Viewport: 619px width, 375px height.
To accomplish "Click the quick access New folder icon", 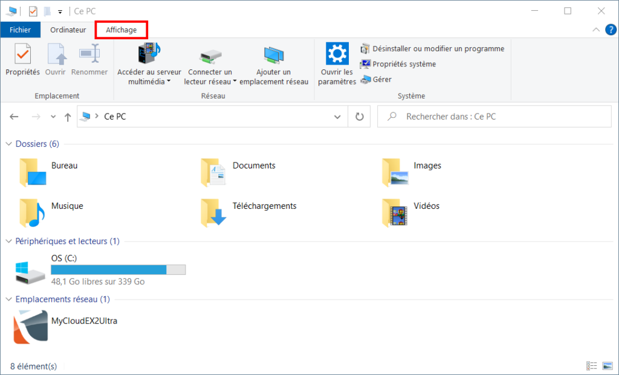I will pyautogui.click(x=47, y=11).
